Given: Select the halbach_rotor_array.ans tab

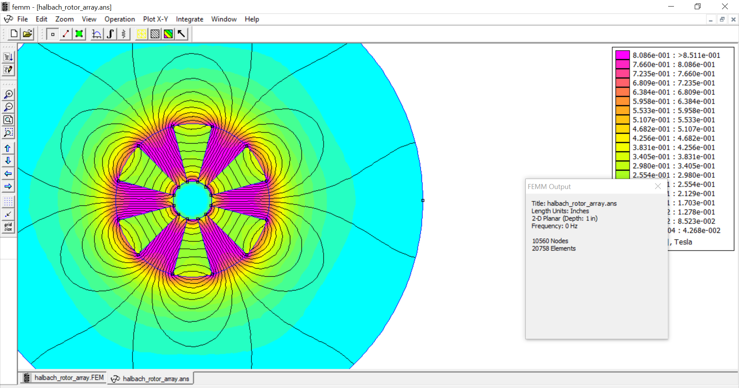Looking at the screenshot, I should (x=150, y=379).
